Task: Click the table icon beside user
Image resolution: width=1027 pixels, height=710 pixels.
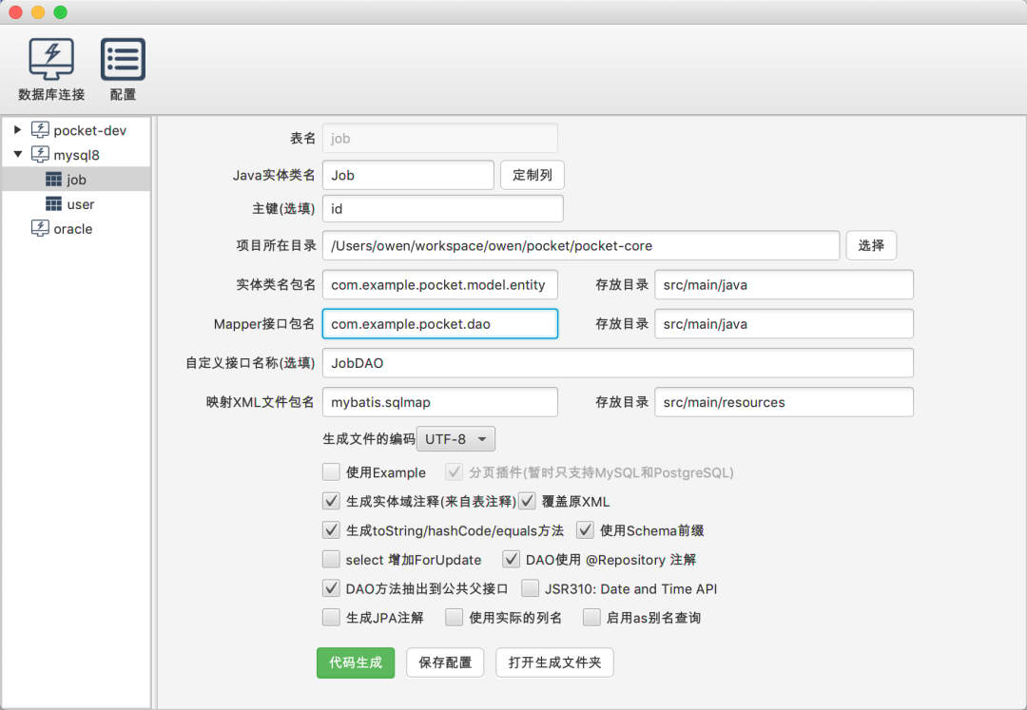Action: click(x=54, y=203)
